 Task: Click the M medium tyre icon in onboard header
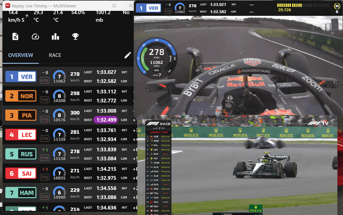[x=337, y=6]
